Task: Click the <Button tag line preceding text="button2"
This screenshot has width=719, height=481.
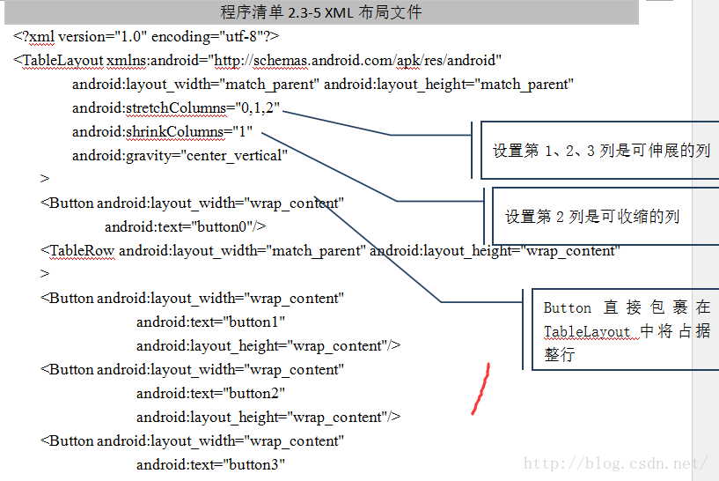Action: [192, 370]
